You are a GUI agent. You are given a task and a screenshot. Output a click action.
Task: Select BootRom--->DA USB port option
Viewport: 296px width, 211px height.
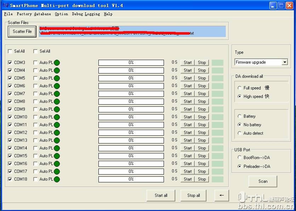click(x=240, y=158)
